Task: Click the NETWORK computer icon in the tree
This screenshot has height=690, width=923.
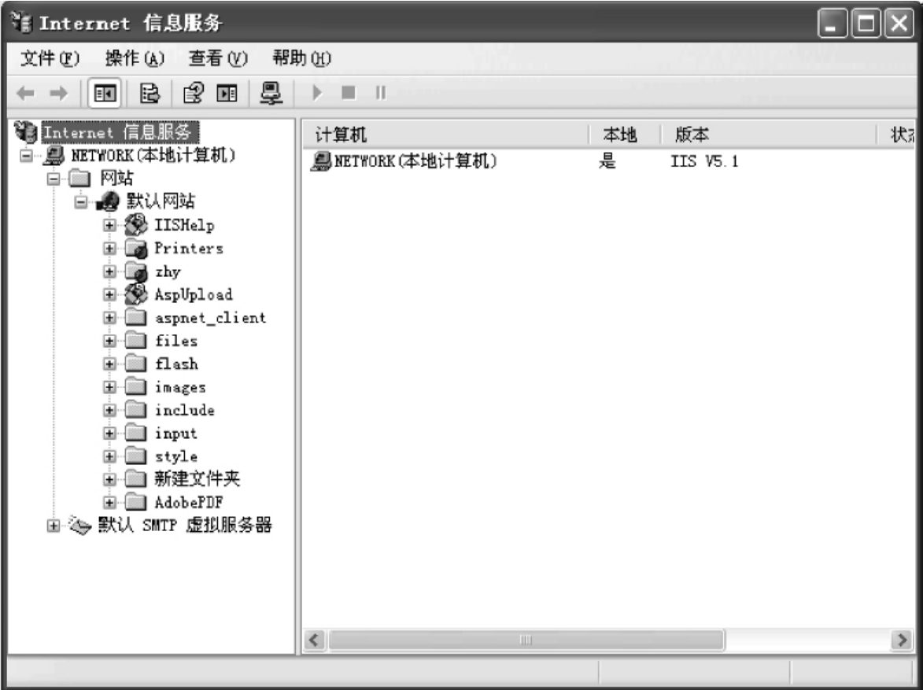Action: click(54, 155)
